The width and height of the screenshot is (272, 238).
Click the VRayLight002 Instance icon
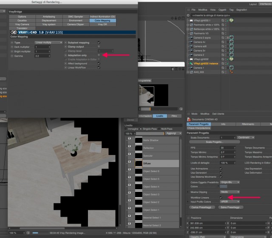click(x=191, y=63)
